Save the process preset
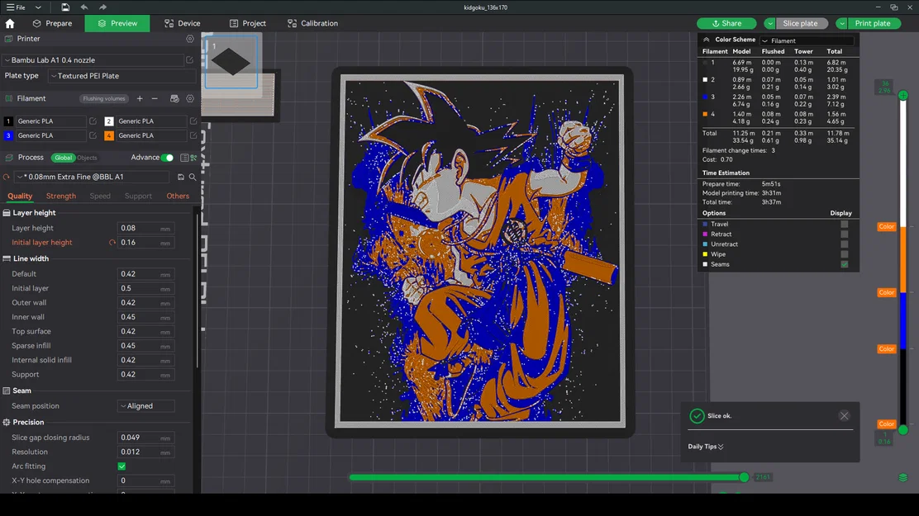The image size is (919, 516). tap(180, 177)
